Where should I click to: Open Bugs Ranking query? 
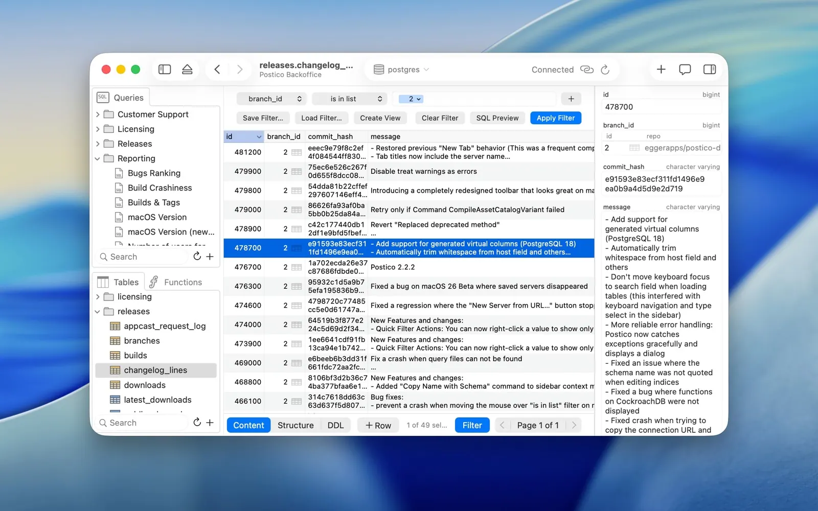coord(154,173)
